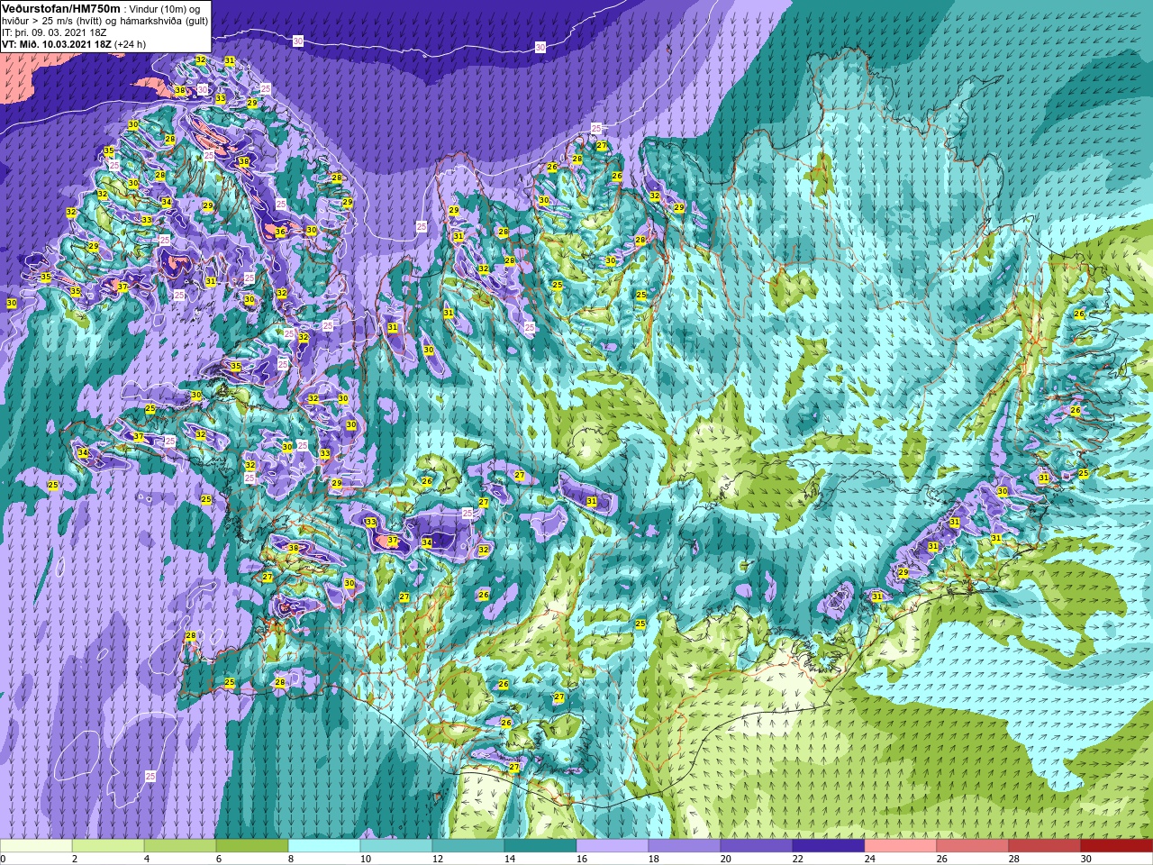Click the legend scale number 28
Screen dimensions: 1153x865
pyautogui.click(x=1014, y=859)
